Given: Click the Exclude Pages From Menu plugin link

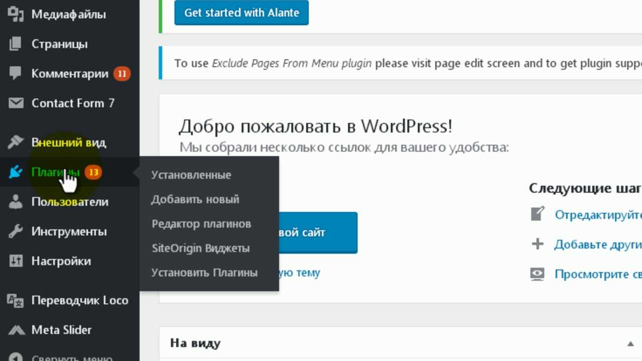Looking at the screenshot, I should pyautogui.click(x=291, y=64).
